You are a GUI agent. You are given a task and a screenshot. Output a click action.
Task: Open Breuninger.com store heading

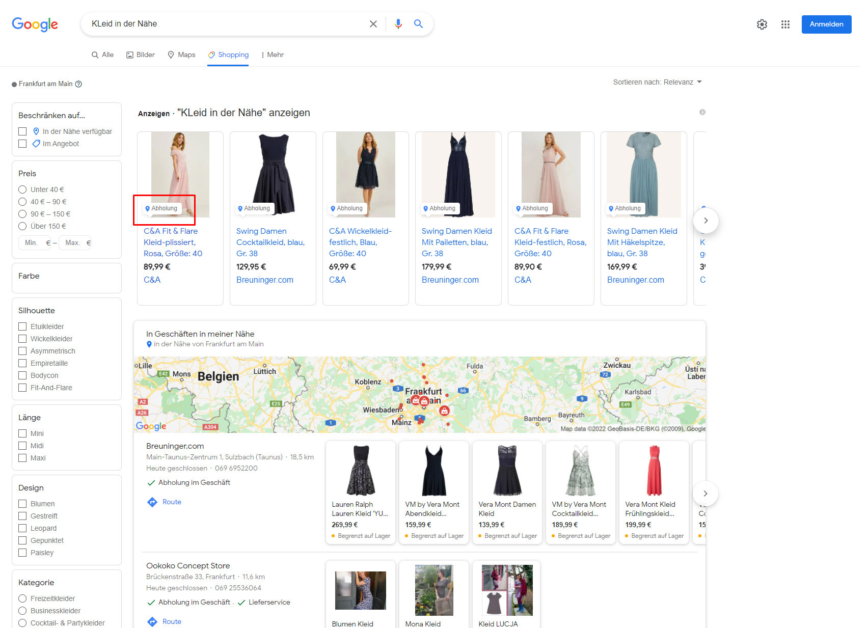[175, 446]
